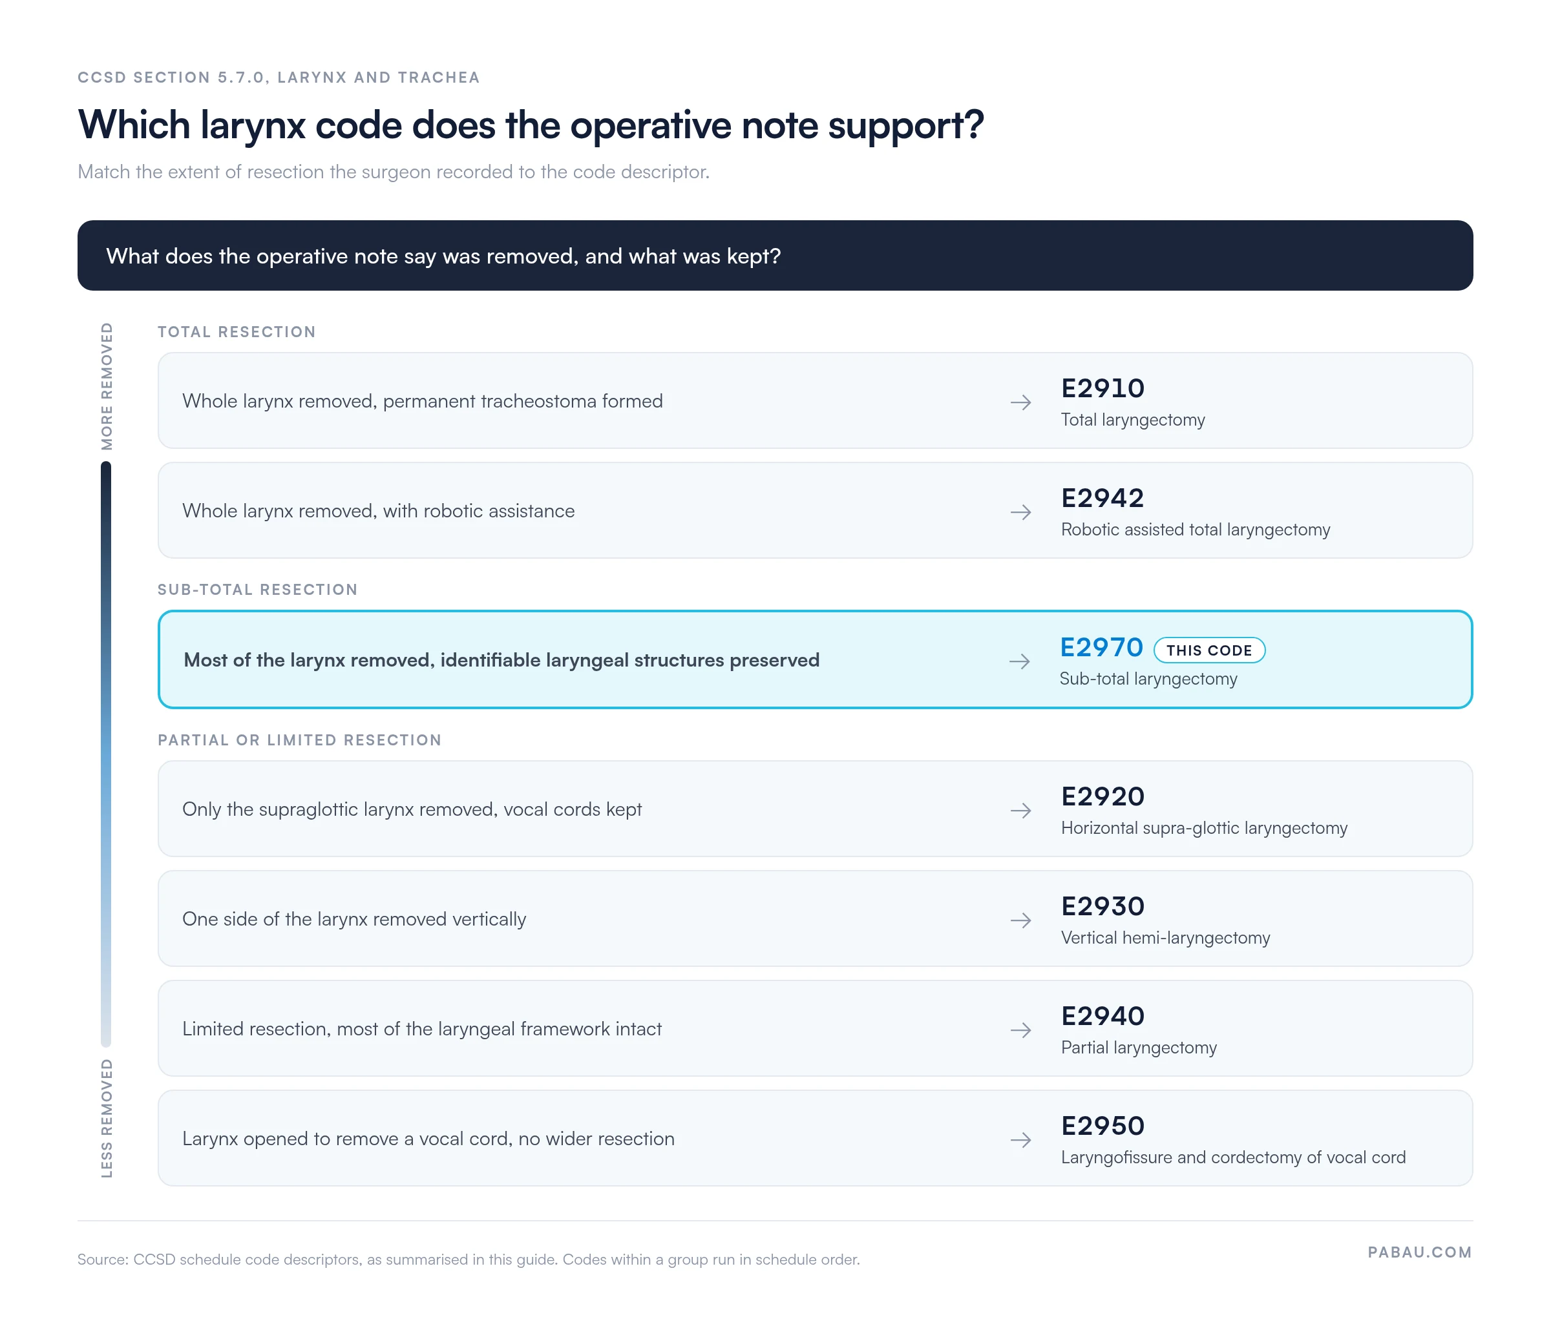This screenshot has height=1337, width=1551.
Task: Click 'Robotic assisted total laryngectomy' descriptor
Action: coord(1196,530)
